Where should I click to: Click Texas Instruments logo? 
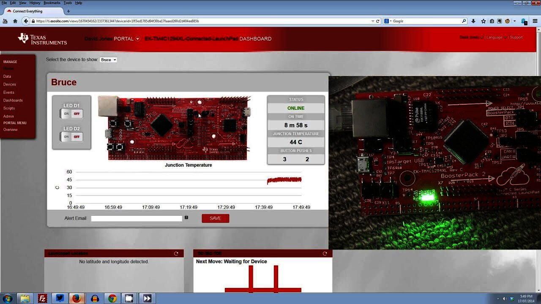click(42, 38)
